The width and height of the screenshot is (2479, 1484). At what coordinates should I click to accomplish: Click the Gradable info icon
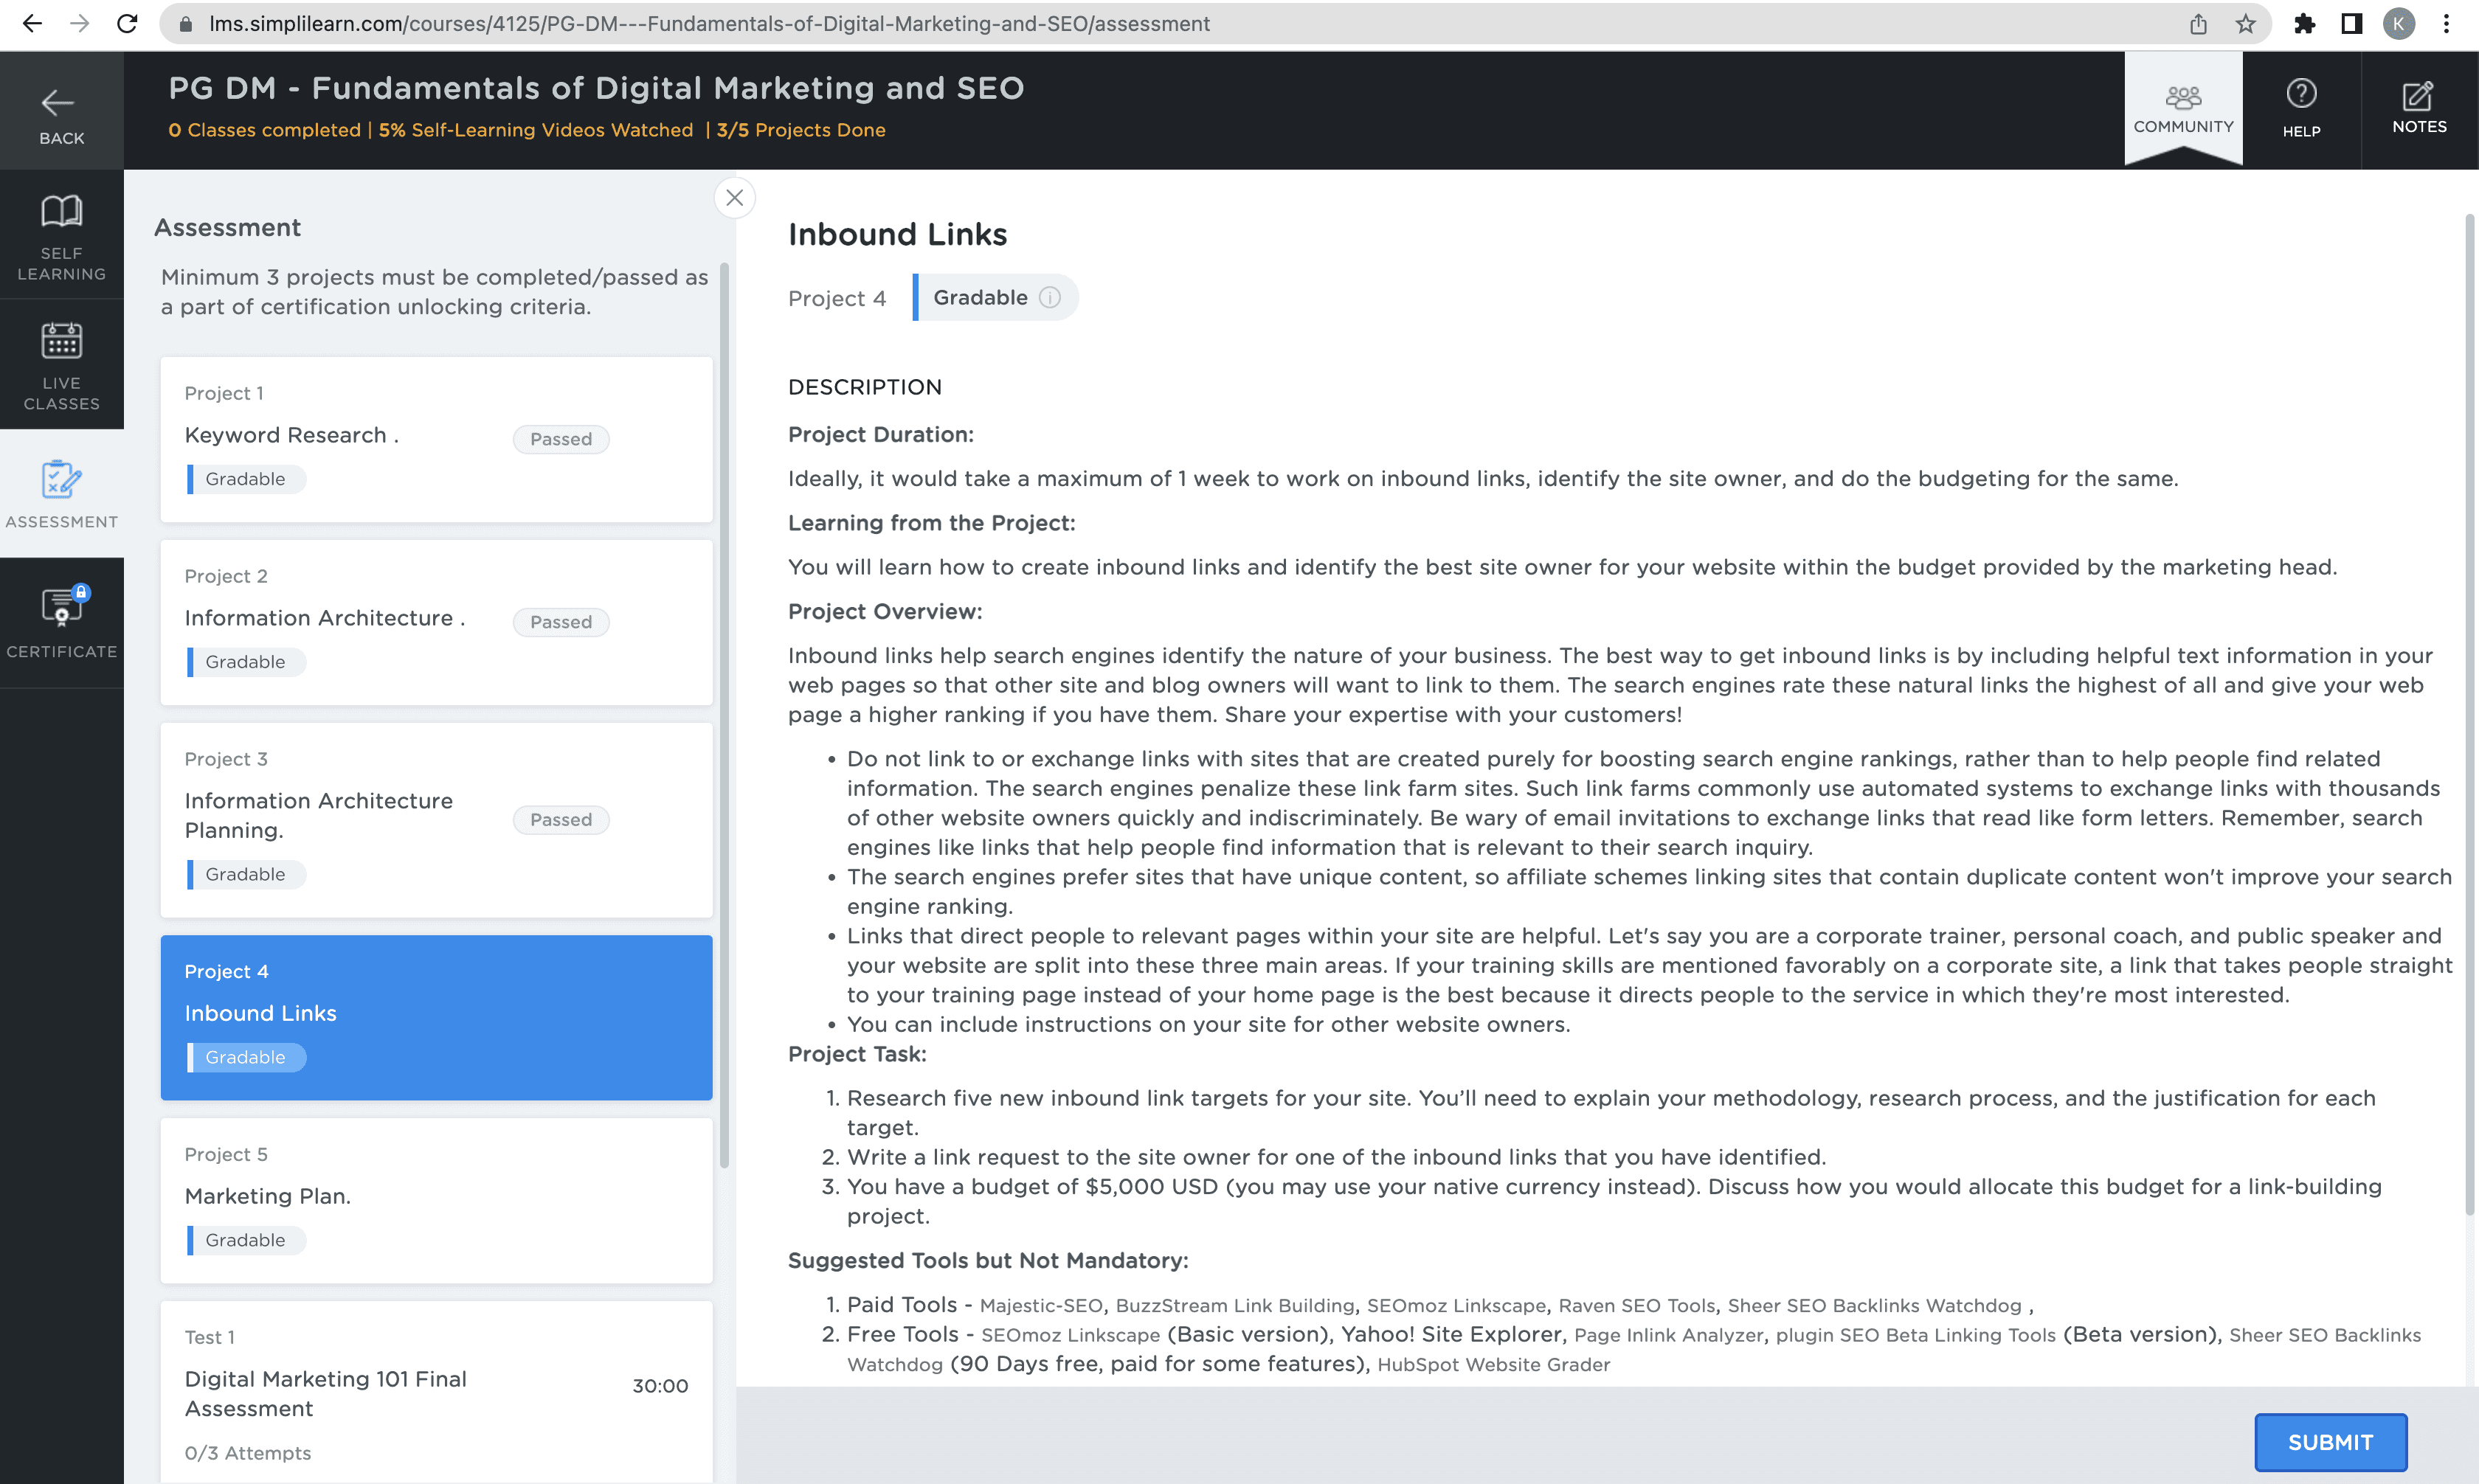(1049, 298)
